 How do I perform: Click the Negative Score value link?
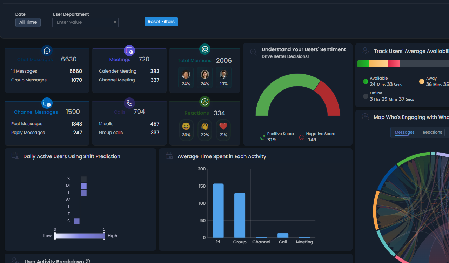click(x=311, y=139)
